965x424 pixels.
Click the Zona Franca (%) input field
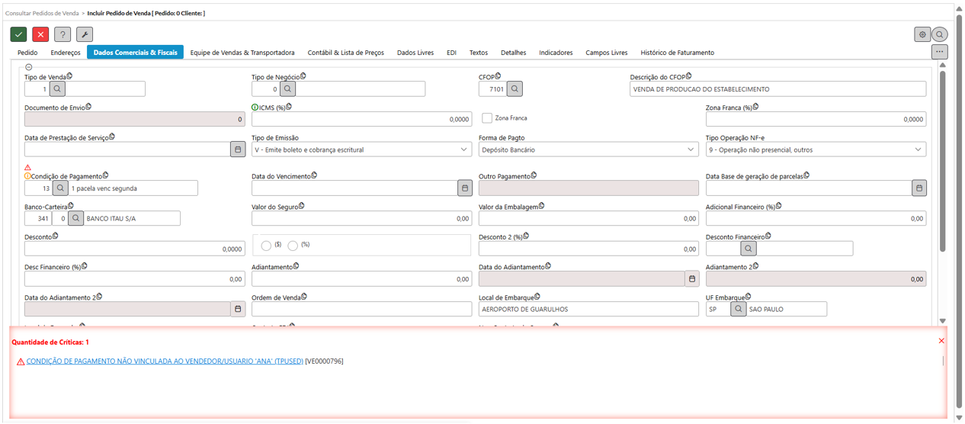[816, 119]
